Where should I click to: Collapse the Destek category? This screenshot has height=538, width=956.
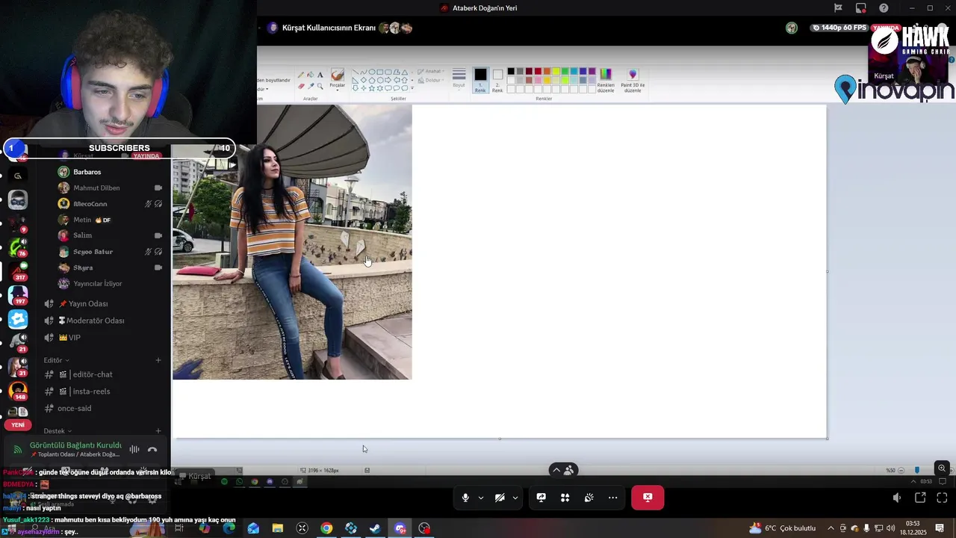pyautogui.click(x=58, y=431)
